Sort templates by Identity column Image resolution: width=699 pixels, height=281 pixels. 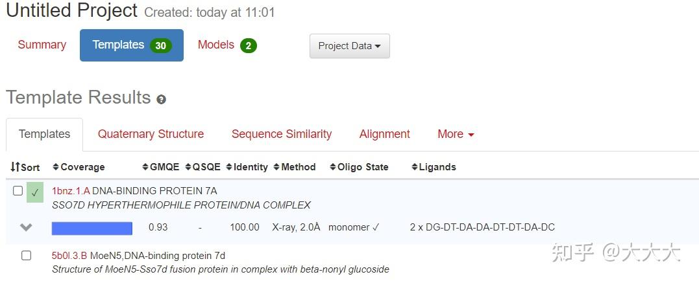point(247,167)
